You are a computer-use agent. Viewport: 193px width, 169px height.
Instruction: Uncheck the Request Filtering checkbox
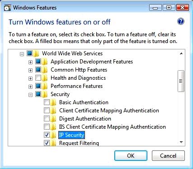pyautogui.click(x=47, y=143)
